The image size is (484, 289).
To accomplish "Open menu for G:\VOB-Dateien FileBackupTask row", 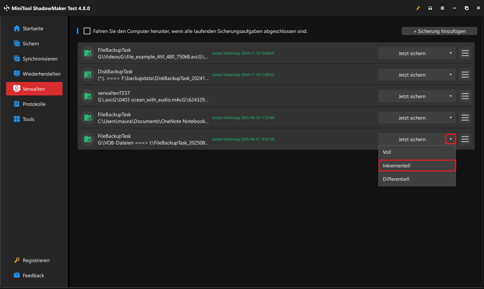I will [x=465, y=139].
